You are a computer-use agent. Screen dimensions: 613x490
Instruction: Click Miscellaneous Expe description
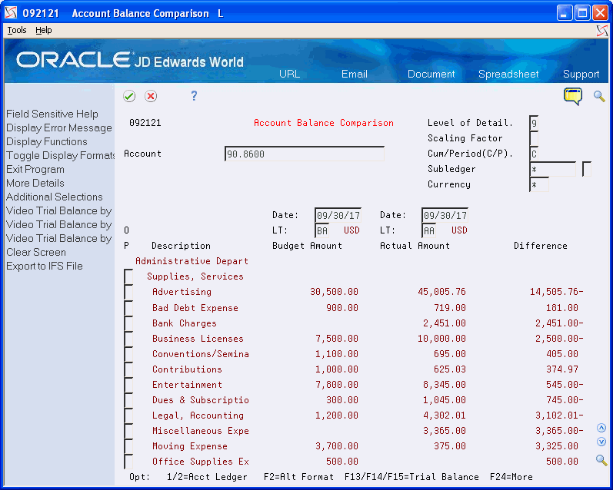(201, 431)
